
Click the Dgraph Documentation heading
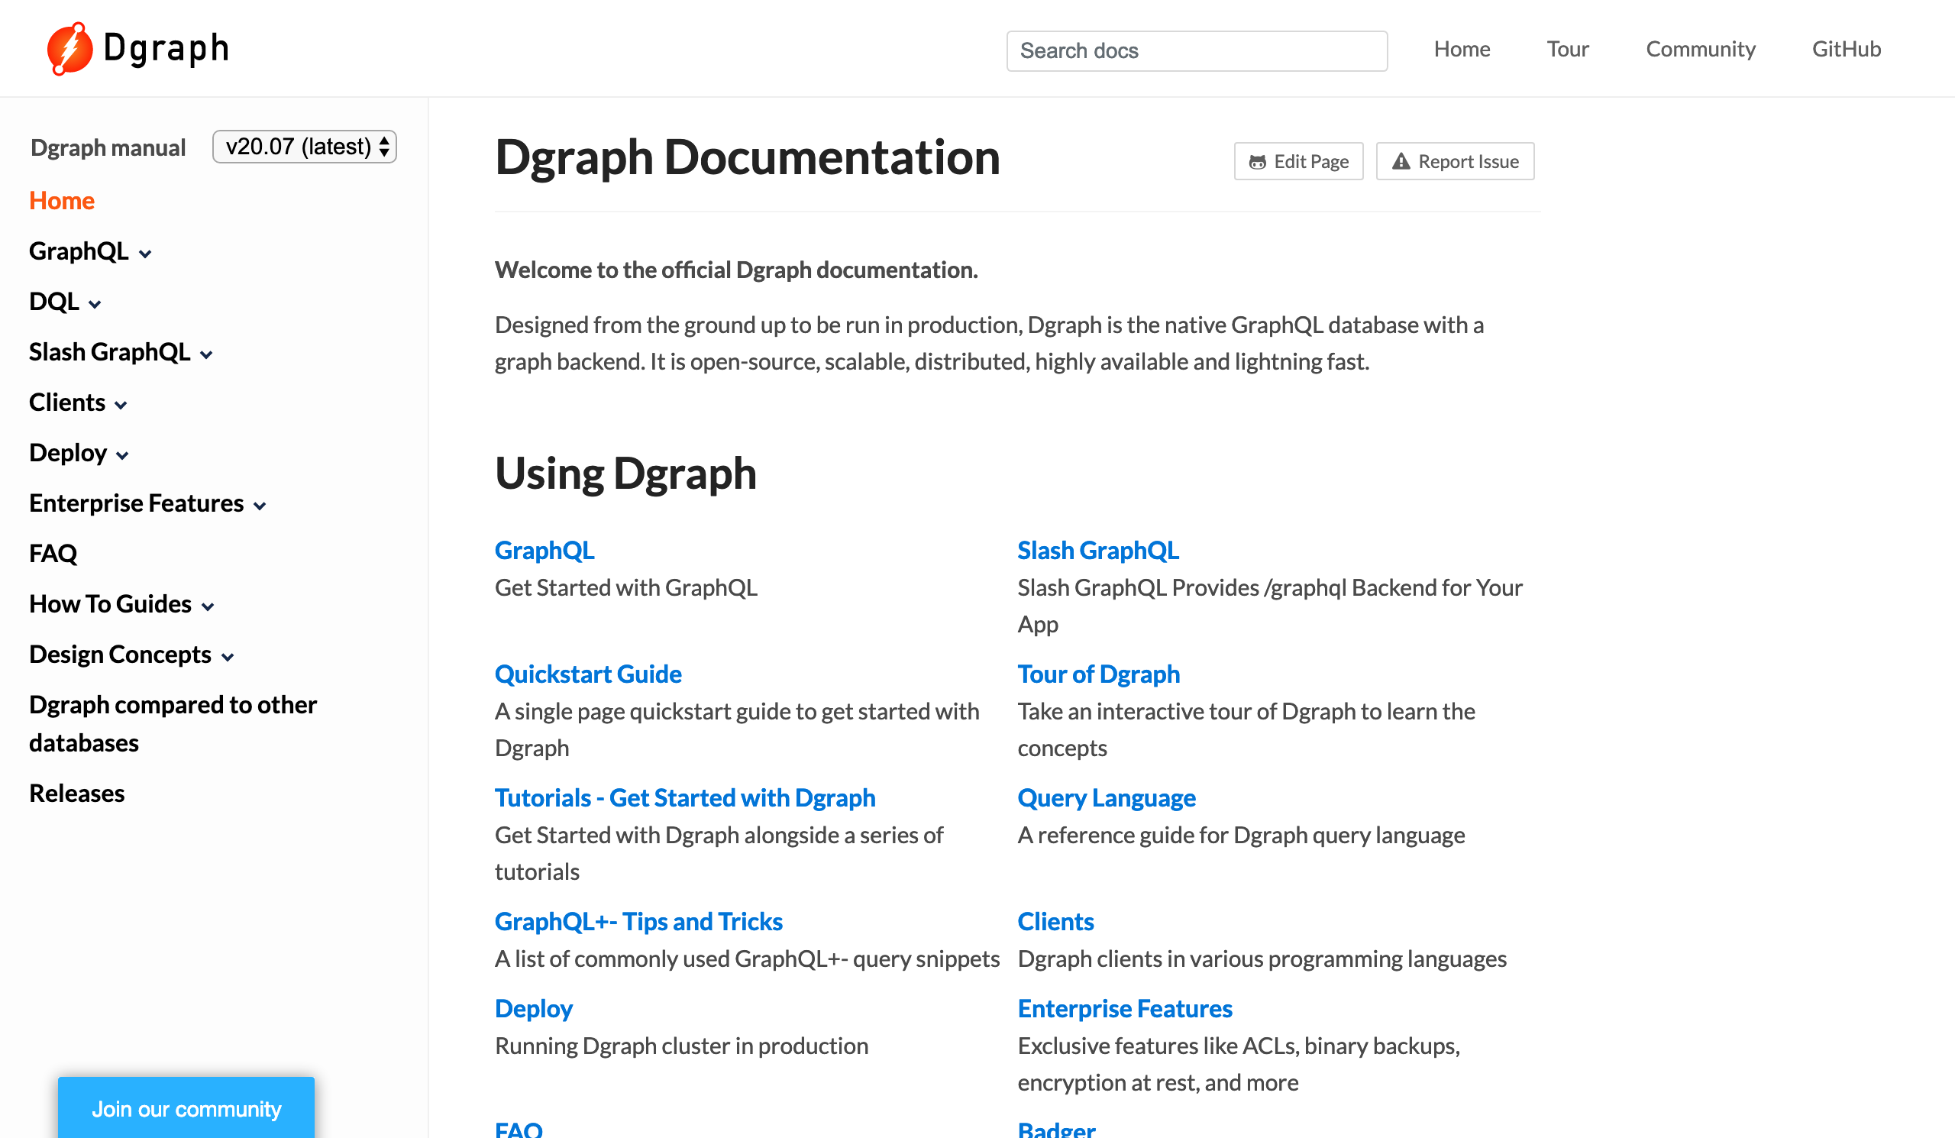748,157
